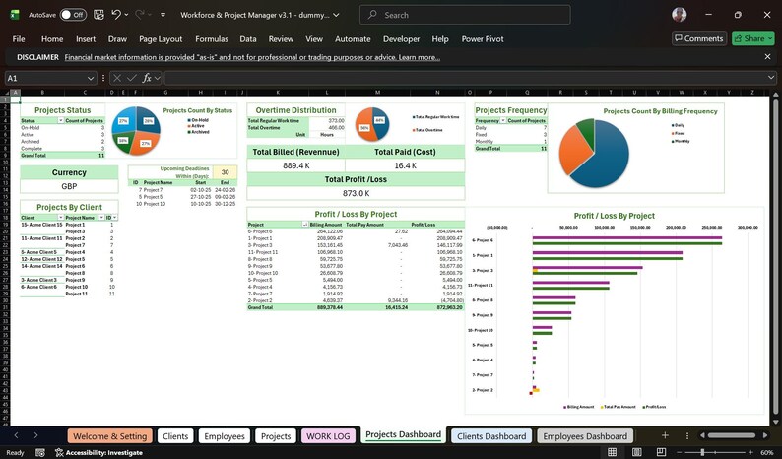Open the Automate ribbon tab
Viewport: 782px width, 459px height.
click(x=353, y=39)
